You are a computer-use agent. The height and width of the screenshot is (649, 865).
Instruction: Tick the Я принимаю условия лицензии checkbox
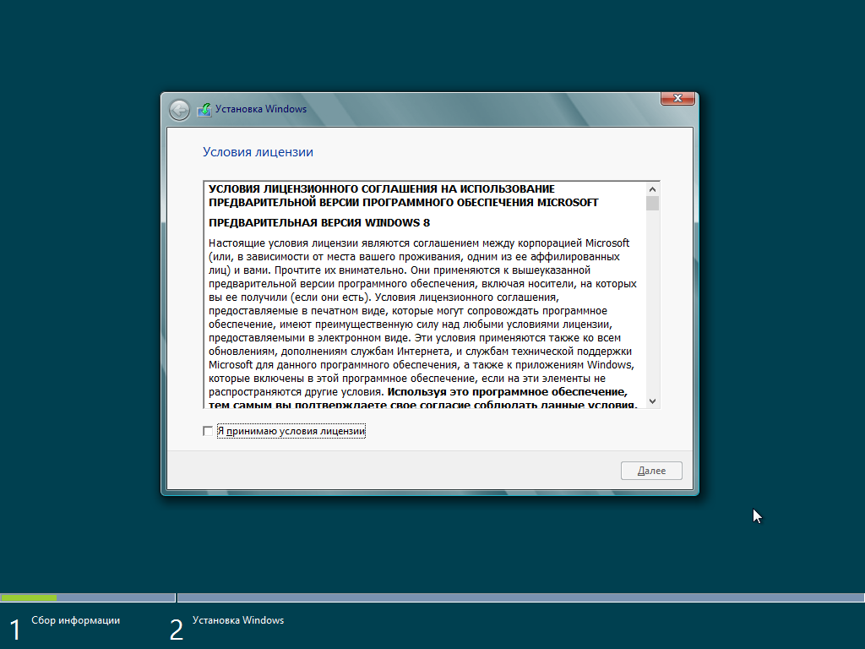[208, 431]
